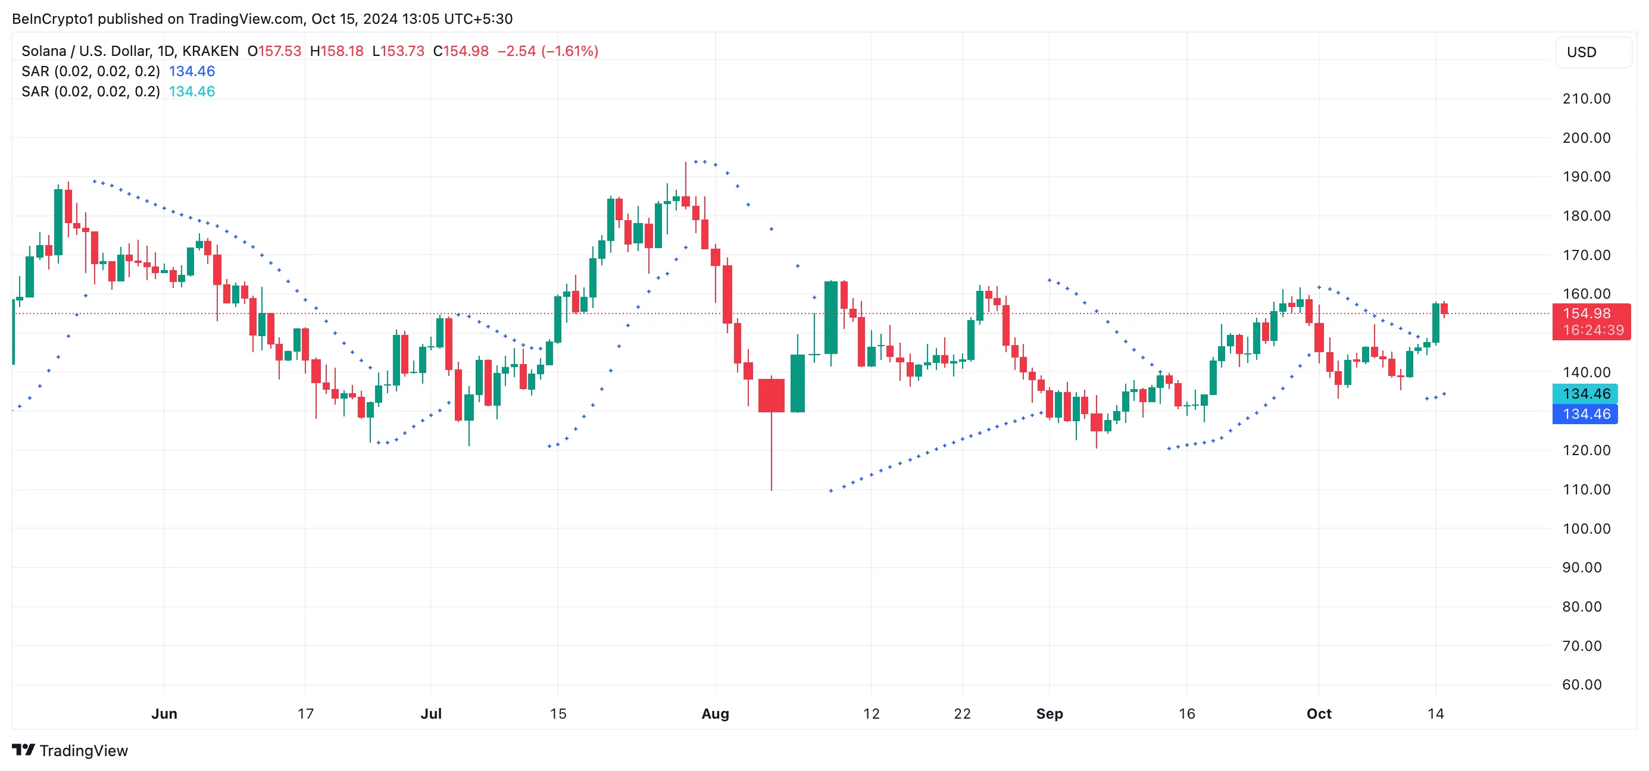Click the 60.00 price scale label
The image size is (1649, 771).
pos(1582,685)
